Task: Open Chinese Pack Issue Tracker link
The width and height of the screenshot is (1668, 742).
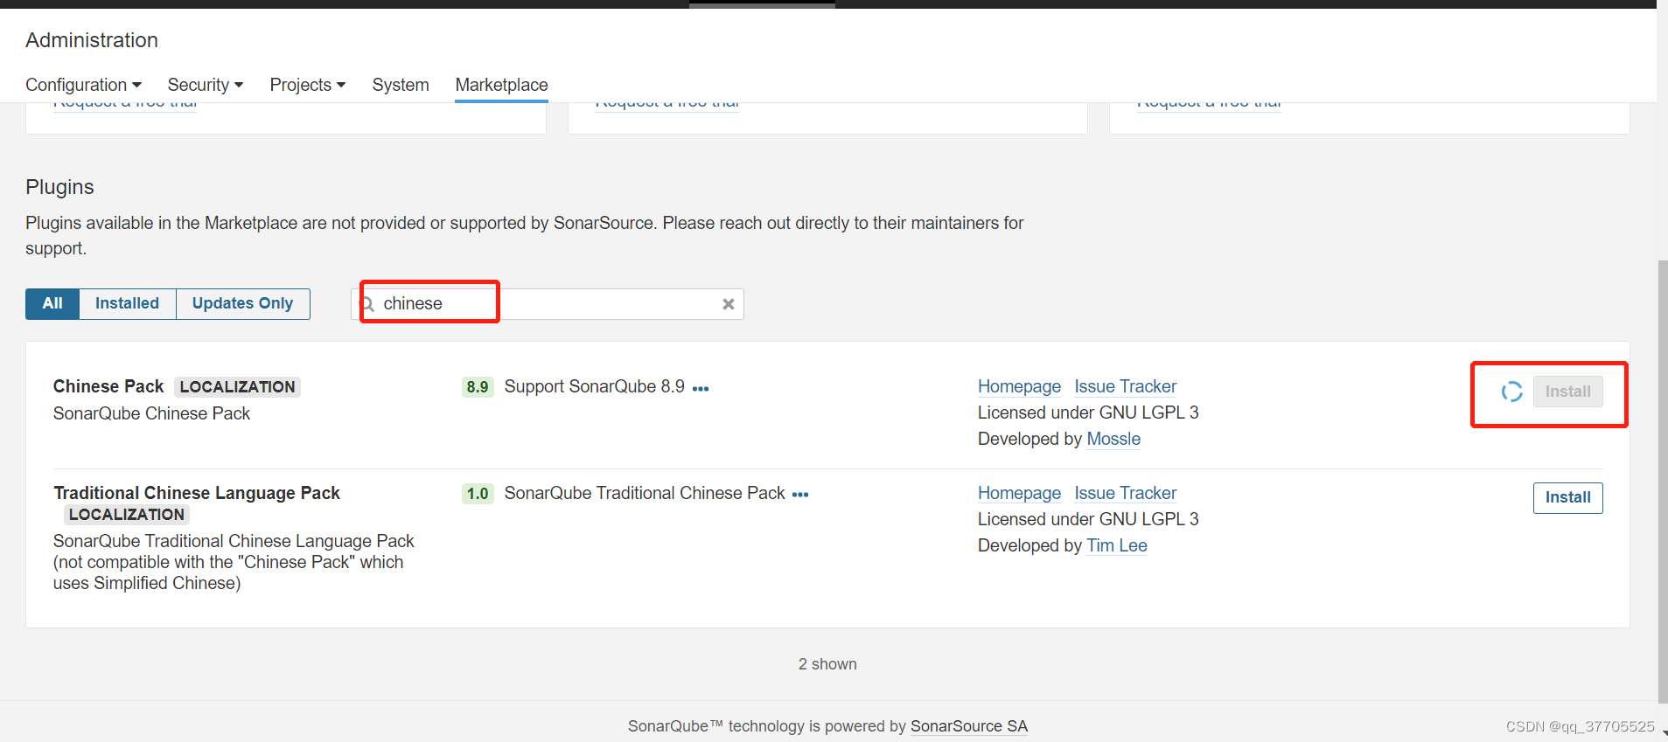Action: point(1126,386)
